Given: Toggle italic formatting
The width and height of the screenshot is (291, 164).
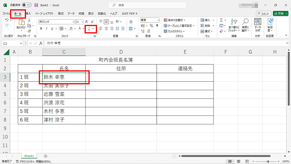Looking at the screenshot, I should (47, 28).
